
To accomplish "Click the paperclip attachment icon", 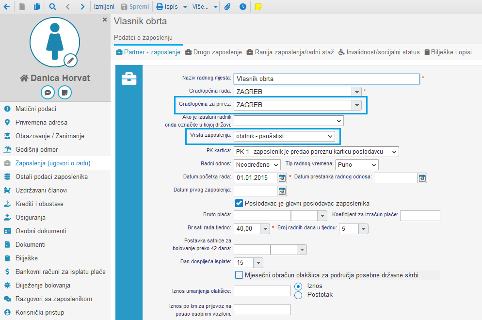I will (227, 7).
